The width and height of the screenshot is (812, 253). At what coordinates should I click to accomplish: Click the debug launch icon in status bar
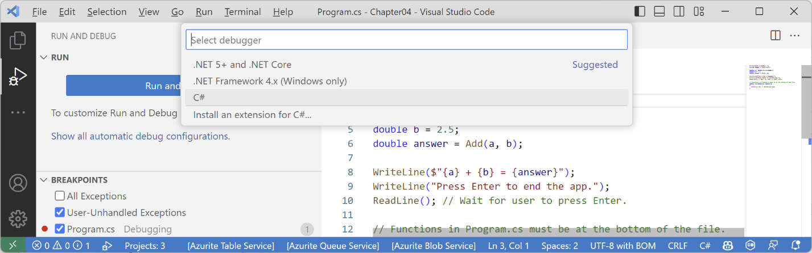click(106, 246)
